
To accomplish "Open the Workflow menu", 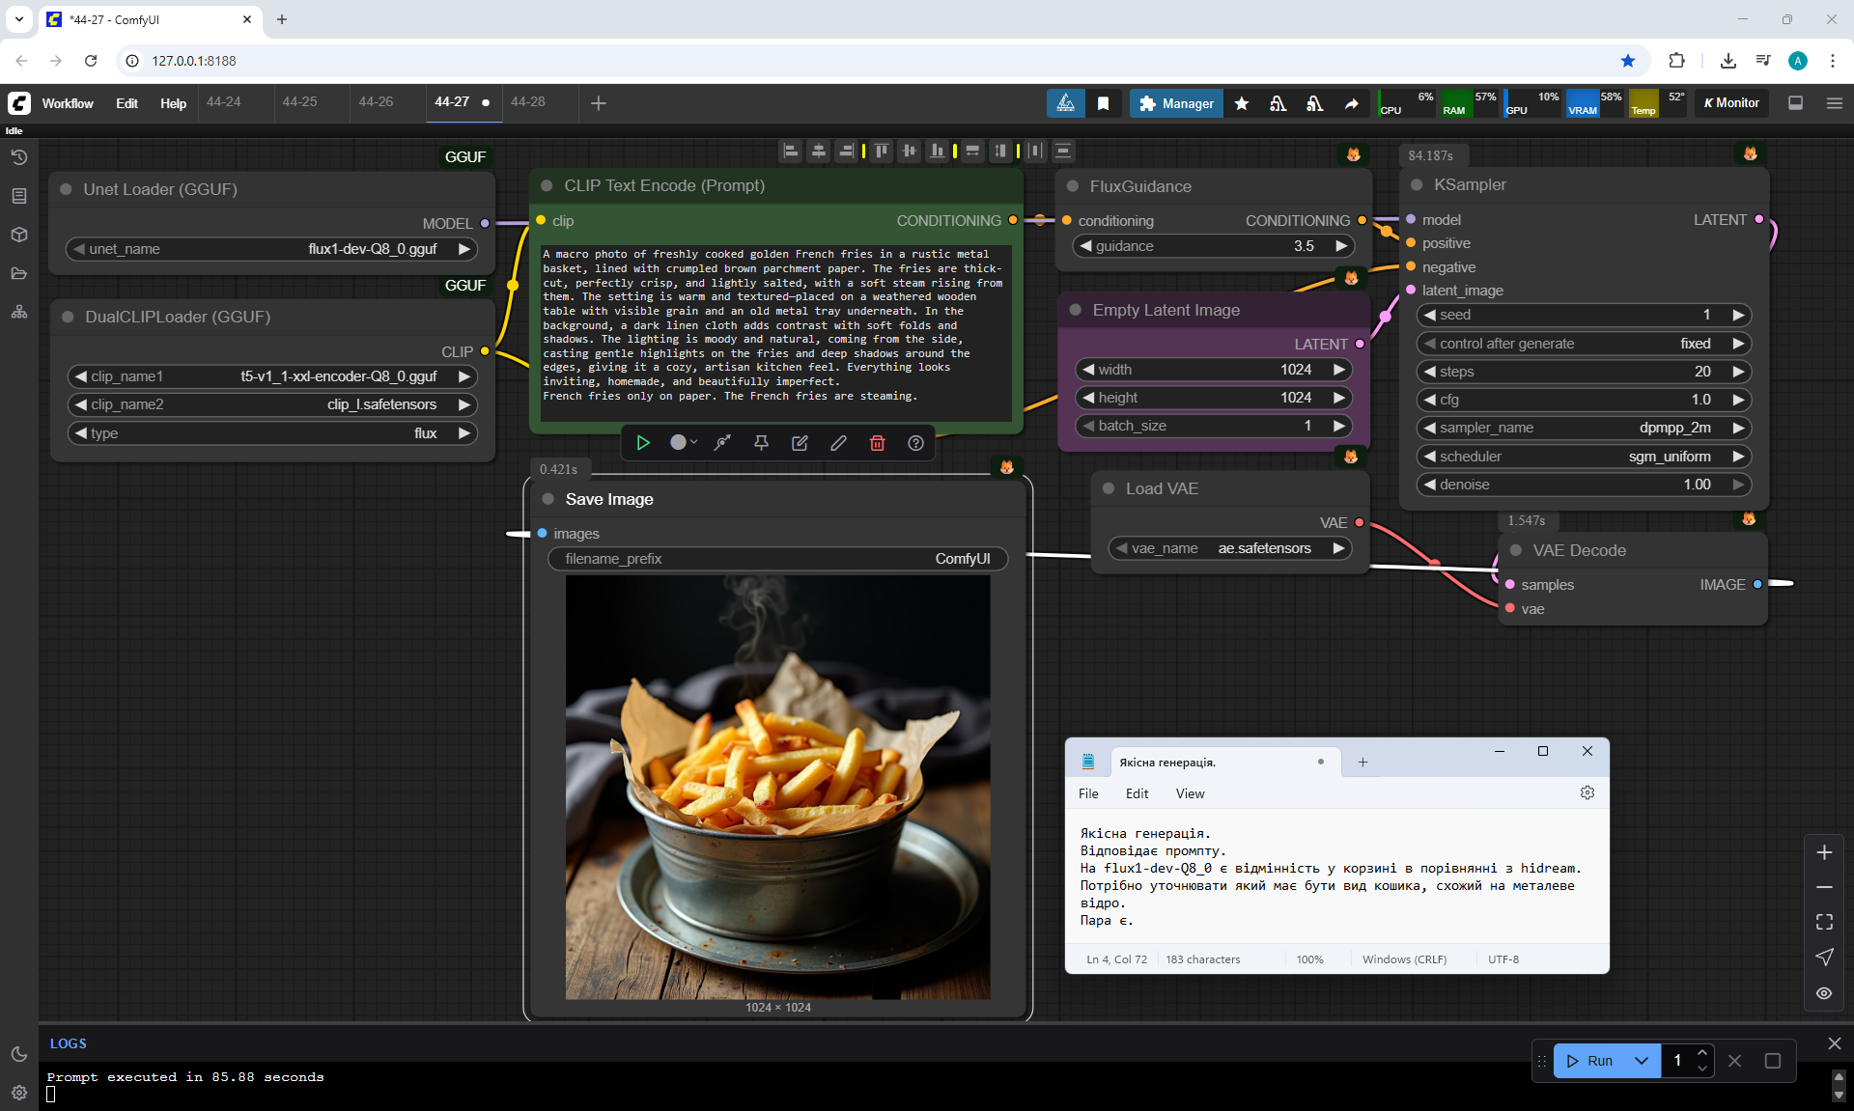I will tap(68, 103).
